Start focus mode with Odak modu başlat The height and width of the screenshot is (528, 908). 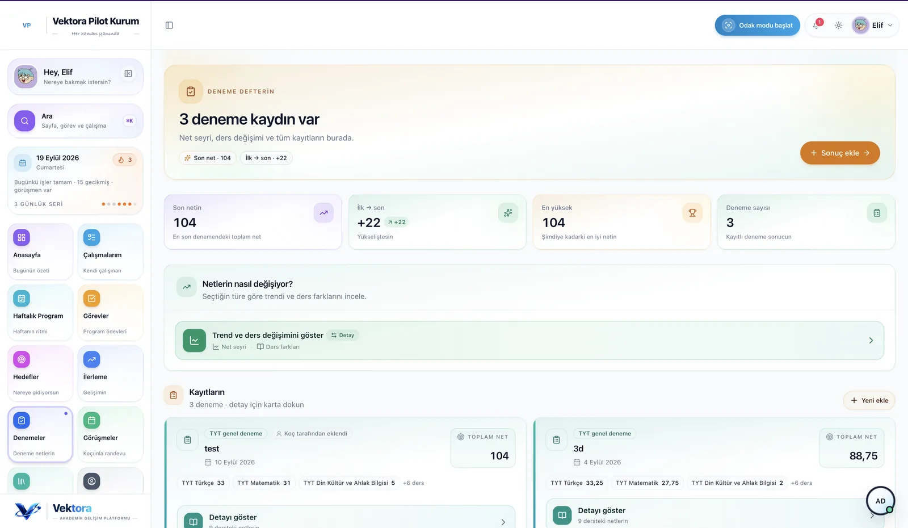(x=757, y=25)
